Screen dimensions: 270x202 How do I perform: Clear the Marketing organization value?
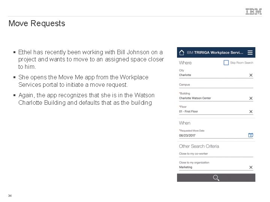pos(251,167)
